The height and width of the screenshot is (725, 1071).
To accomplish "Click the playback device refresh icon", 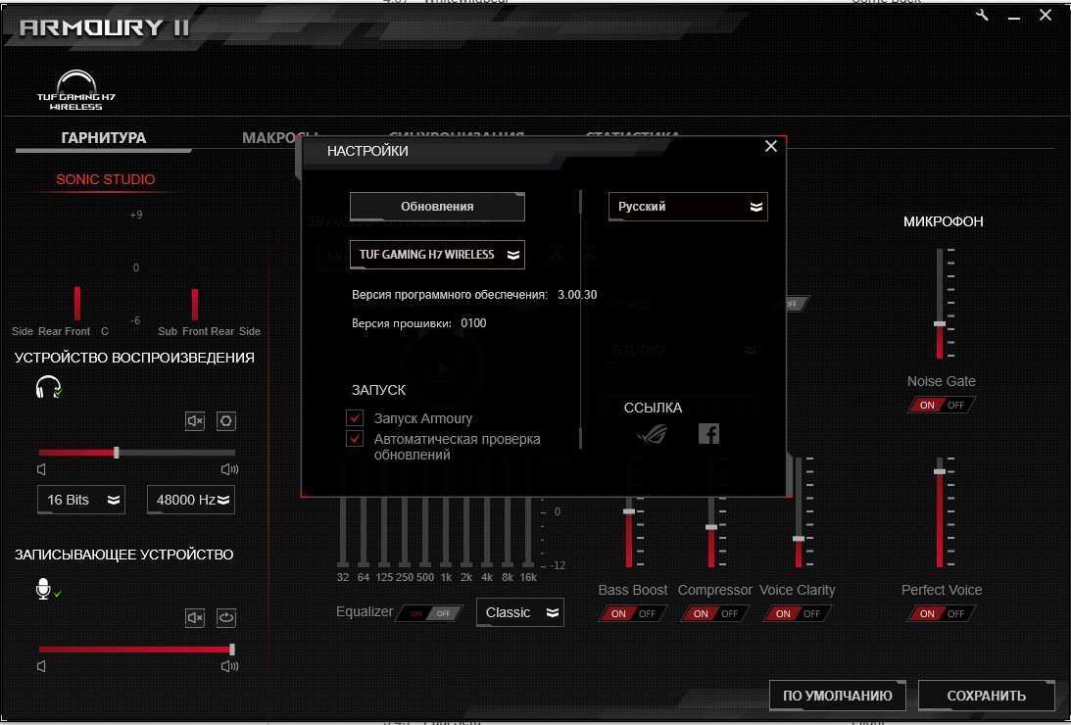I will [226, 420].
